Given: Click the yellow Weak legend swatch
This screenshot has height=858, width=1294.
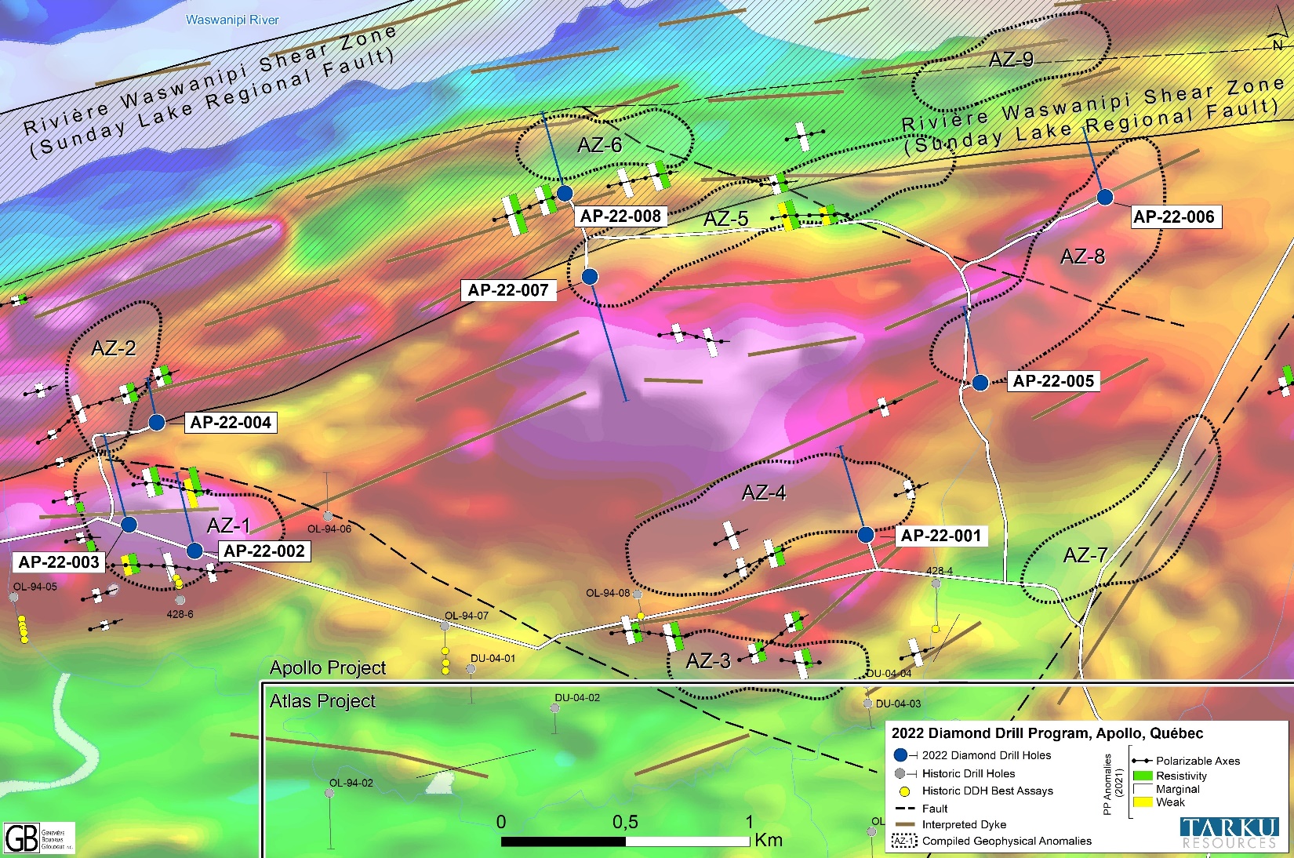Looking at the screenshot, I should pos(1143,802).
